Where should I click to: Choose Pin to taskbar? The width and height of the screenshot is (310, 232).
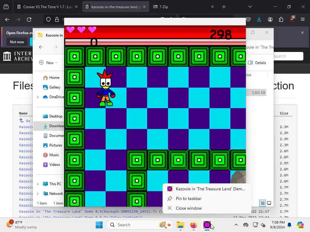tap(207, 198)
